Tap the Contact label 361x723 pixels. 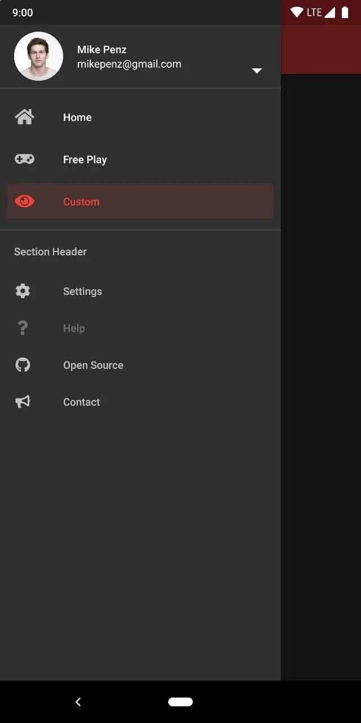[x=81, y=402]
